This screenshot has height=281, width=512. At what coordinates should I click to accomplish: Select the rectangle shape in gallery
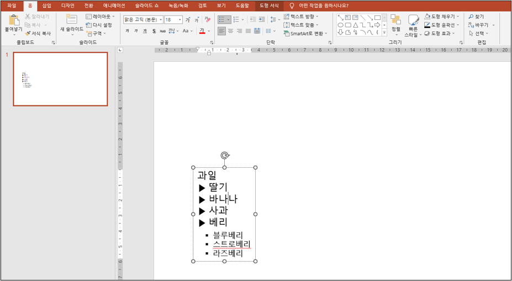point(377,17)
